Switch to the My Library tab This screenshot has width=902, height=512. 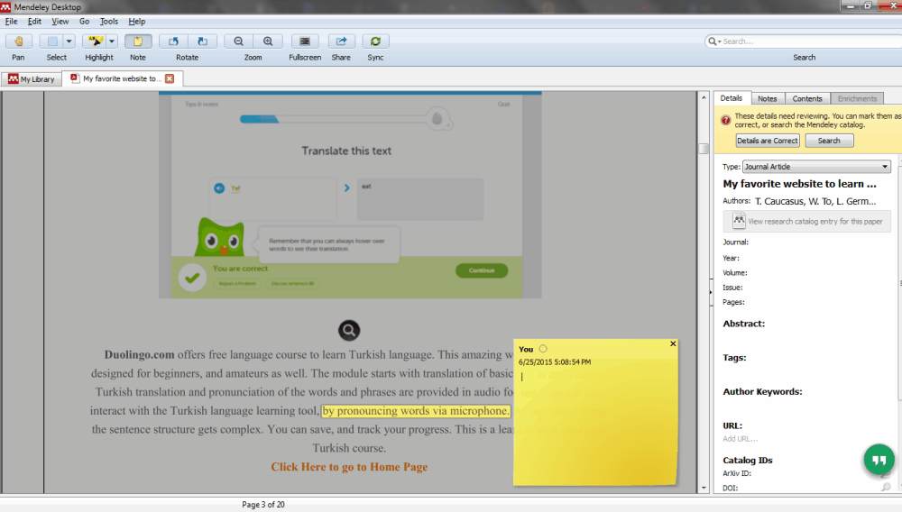click(x=32, y=79)
